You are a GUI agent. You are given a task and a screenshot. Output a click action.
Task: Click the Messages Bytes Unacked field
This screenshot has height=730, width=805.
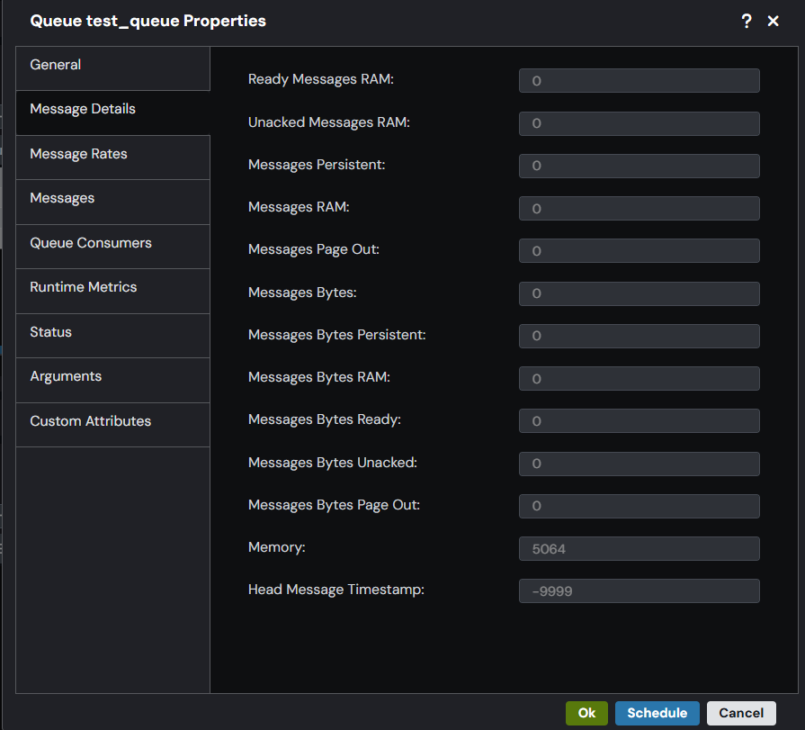[x=640, y=464]
